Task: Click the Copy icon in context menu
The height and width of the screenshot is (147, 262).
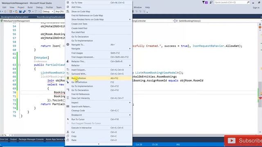Action: (x=68, y=136)
